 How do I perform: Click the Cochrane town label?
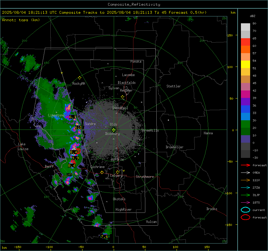[x=97, y=167]
